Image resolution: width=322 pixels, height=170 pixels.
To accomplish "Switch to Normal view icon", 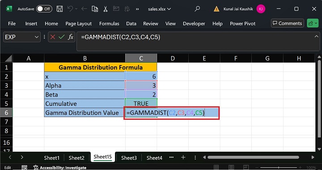I will (x=216, y=167).
